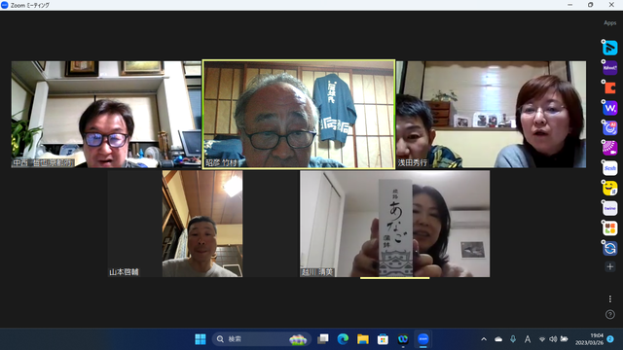This screenshot has height=350, width=623.
Task: Add a new app with the plus button
Action: (610, 266)
